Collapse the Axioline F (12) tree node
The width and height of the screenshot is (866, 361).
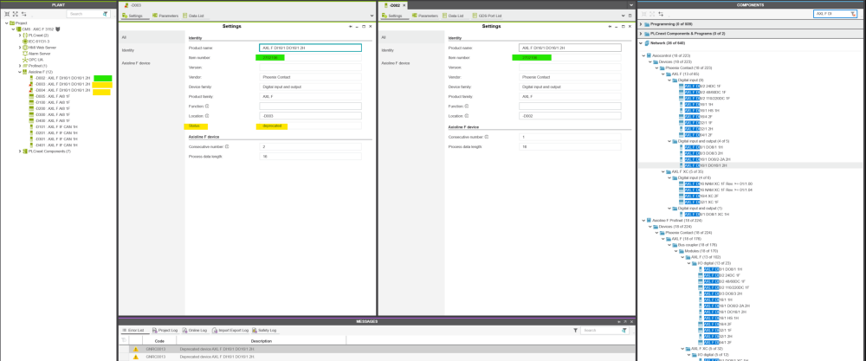tap(19, 72)
